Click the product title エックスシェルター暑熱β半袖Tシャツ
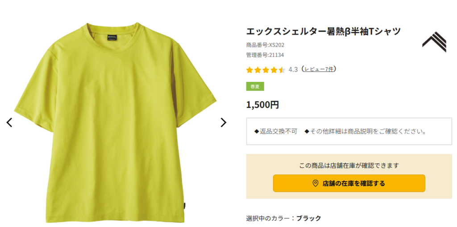The width and height of the screenshot is (457, 227). [x=324, y=31]
